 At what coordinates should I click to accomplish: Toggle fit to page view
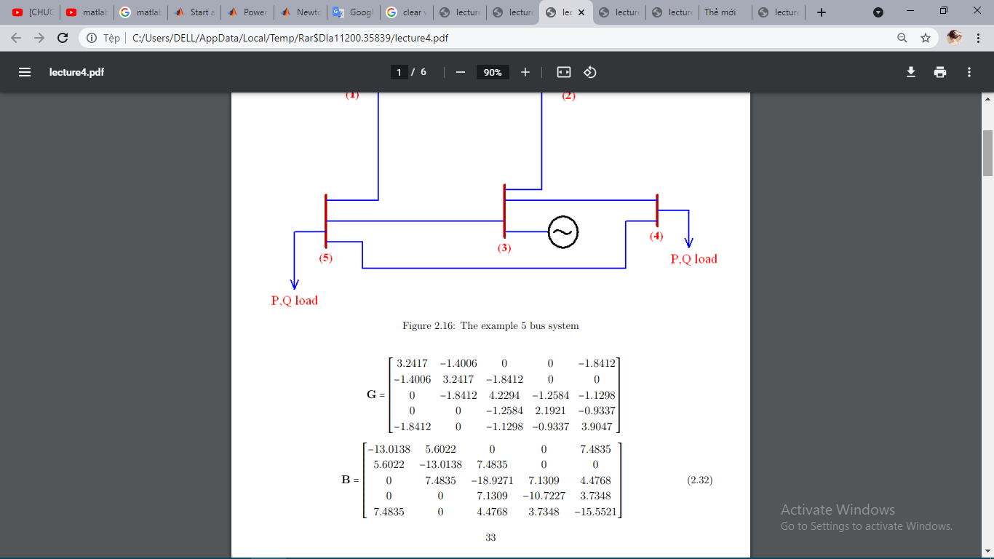click(564, 72)
